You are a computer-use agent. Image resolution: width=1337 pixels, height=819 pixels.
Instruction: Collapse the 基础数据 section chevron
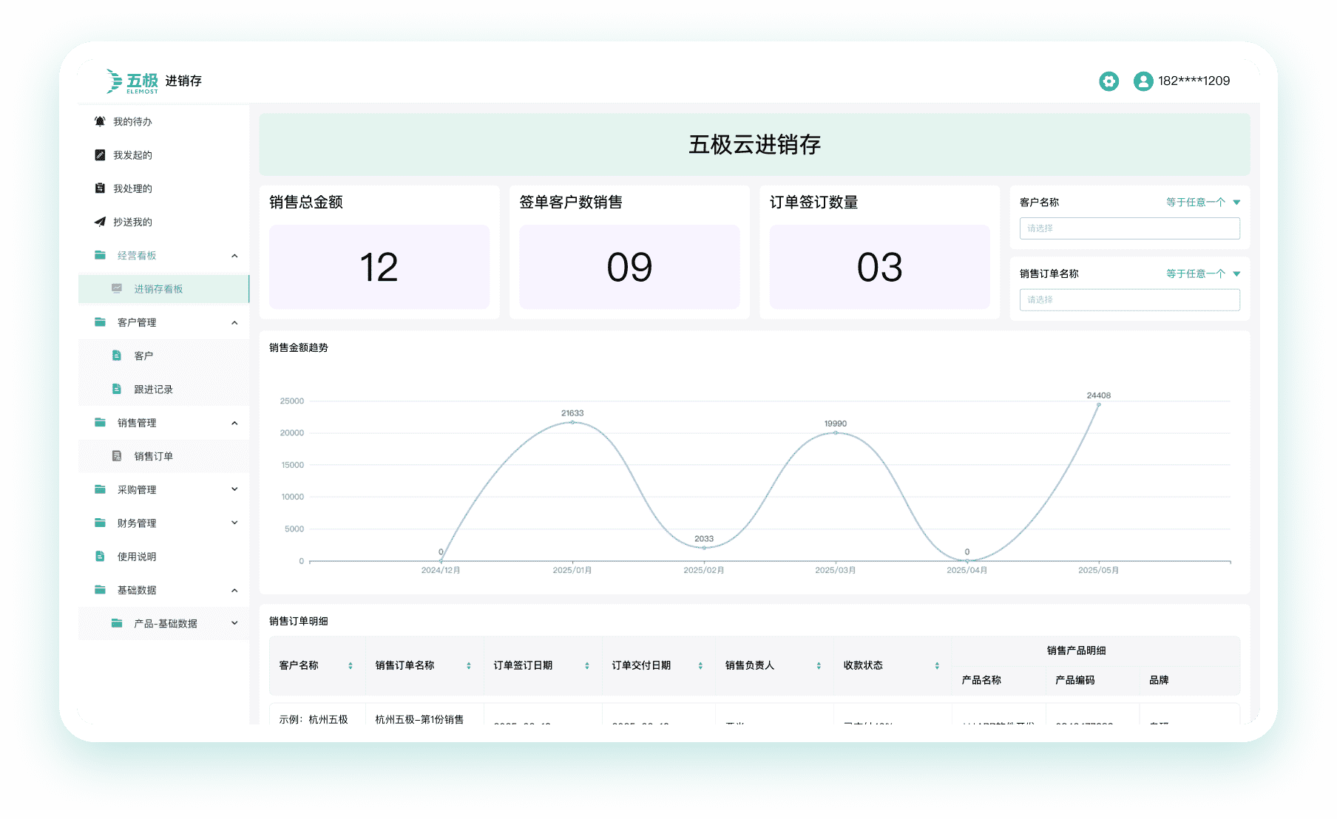point(234,590)
